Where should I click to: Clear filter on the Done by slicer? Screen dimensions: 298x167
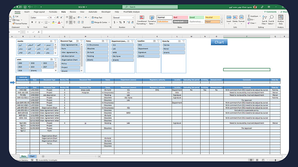[x=183, y=41]
